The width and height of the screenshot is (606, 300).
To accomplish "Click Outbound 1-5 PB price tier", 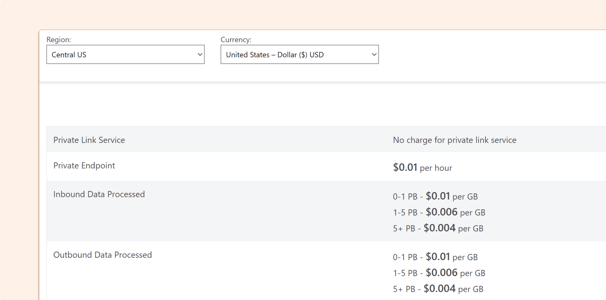I will pos(439,273).
